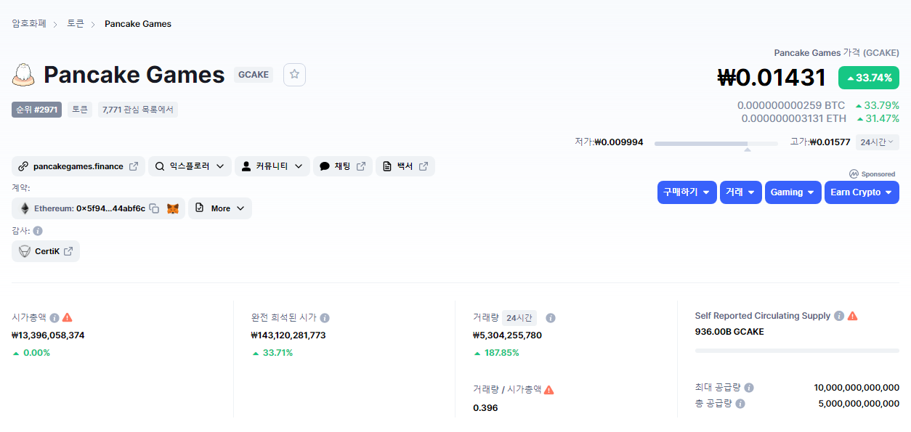Click the info icon next to 총 공급량
The height and width of the screenshot is (432, 911).
point(740,404)
